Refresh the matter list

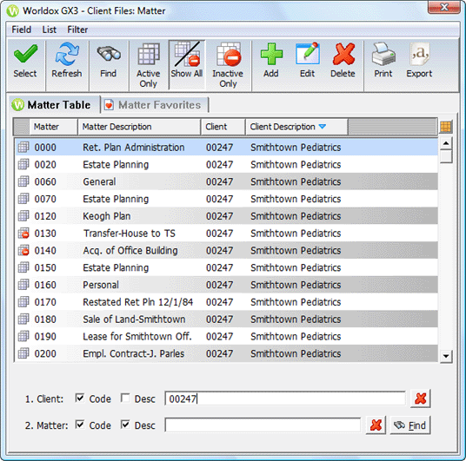tap(67, 54)
